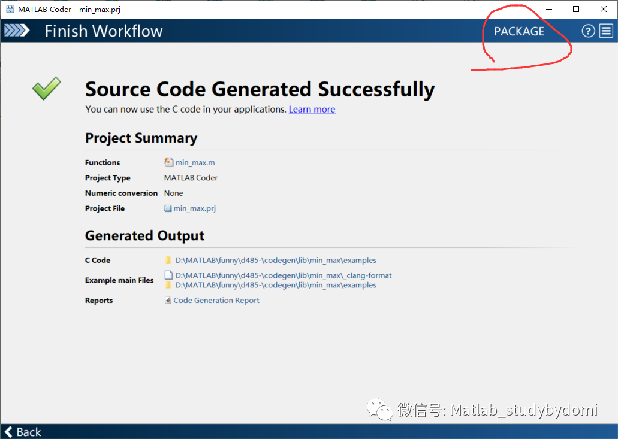Click the min_max.prj project icon
Screen dimensions: 618x439
click(168, 208)
